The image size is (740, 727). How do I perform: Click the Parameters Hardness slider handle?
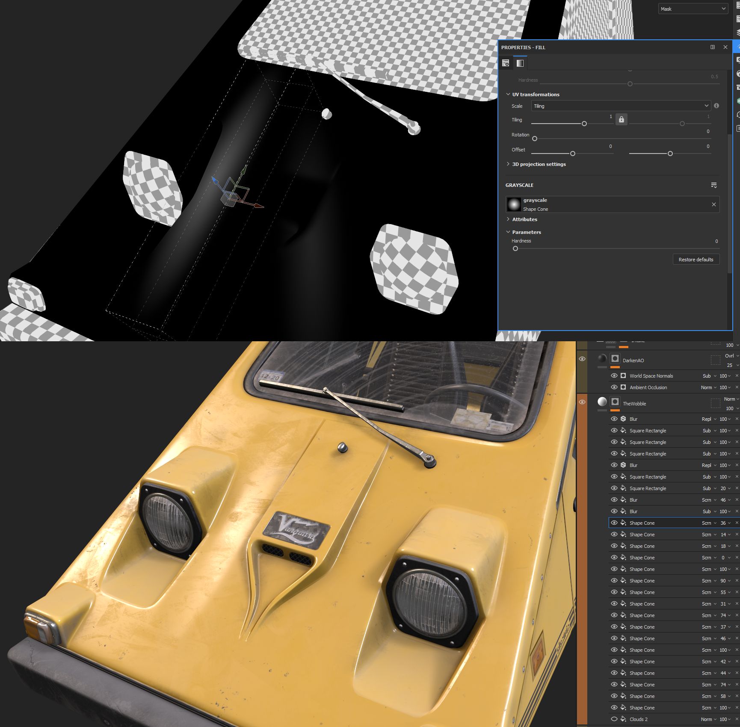(x=515, y=248)
